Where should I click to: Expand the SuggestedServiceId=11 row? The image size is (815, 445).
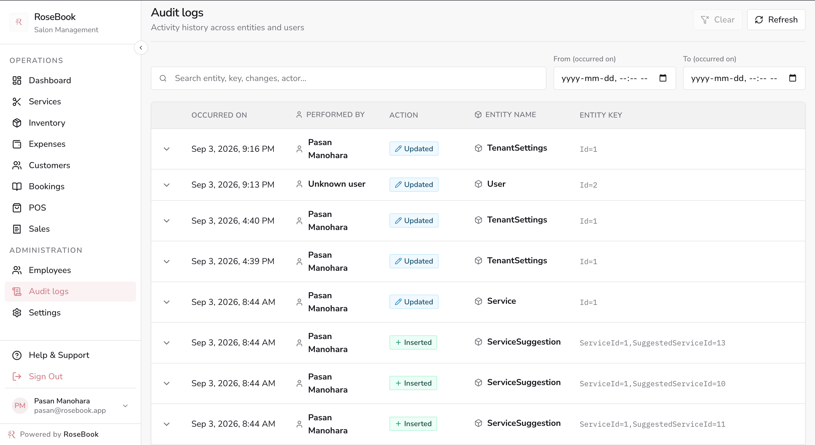167,424
